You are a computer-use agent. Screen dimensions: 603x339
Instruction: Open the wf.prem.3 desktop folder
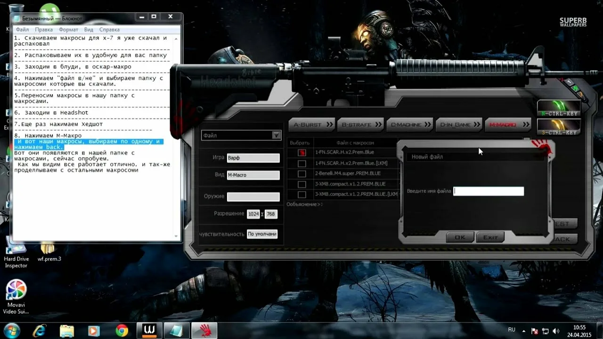coord(49,251)
